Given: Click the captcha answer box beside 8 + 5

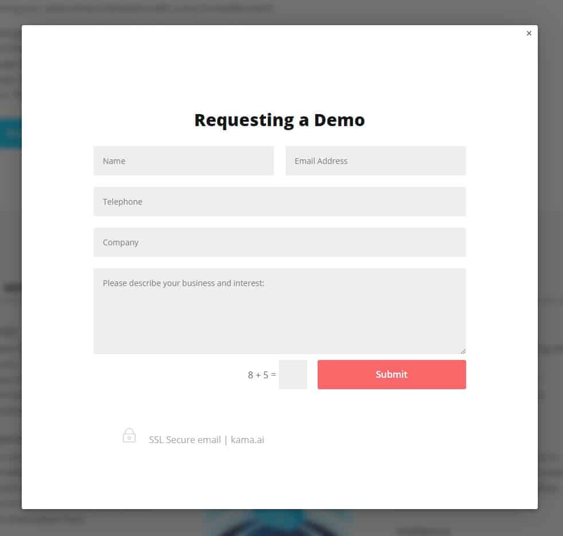Looking at the screenshot, I should (292, 374).
